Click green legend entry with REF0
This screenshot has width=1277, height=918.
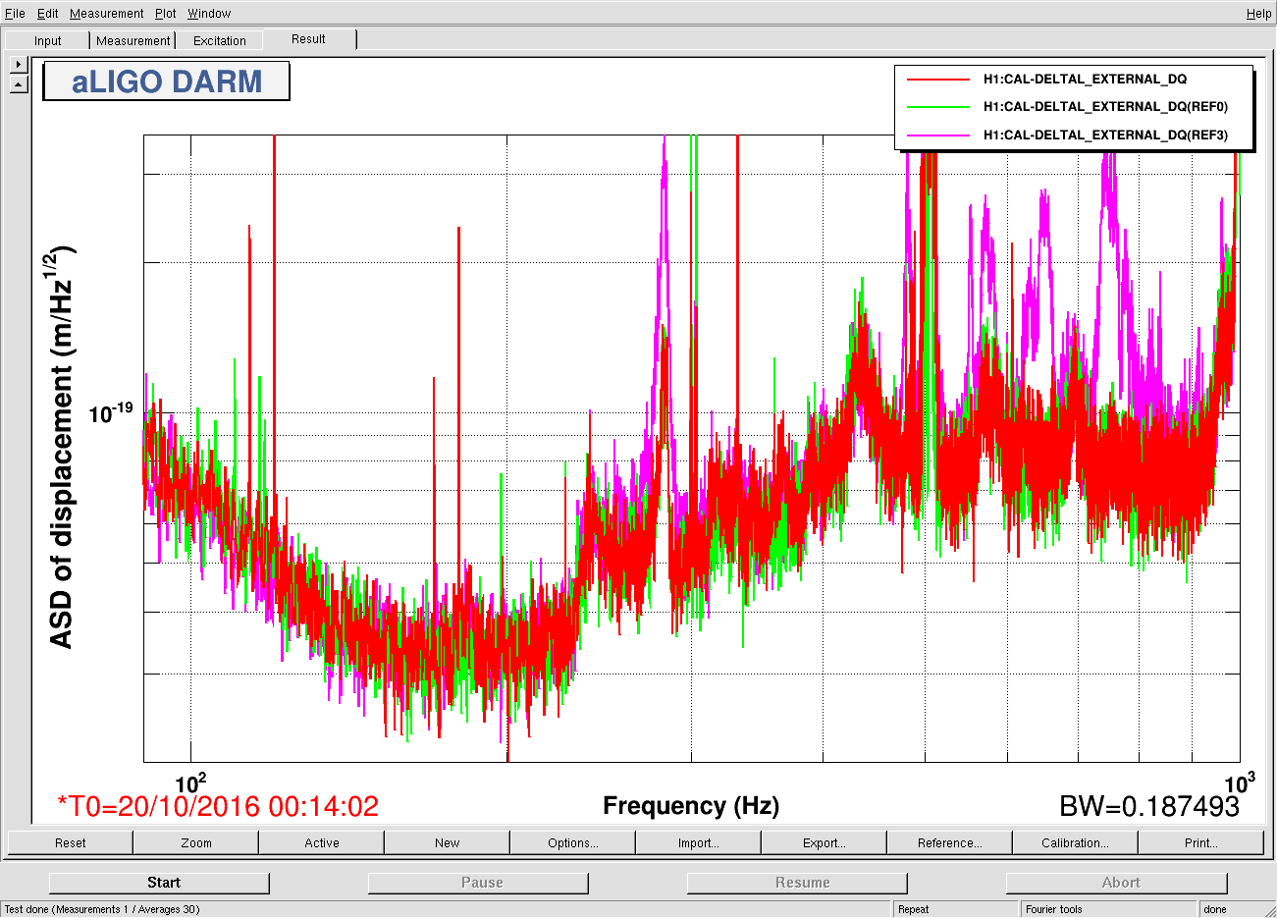(1105, 106)
